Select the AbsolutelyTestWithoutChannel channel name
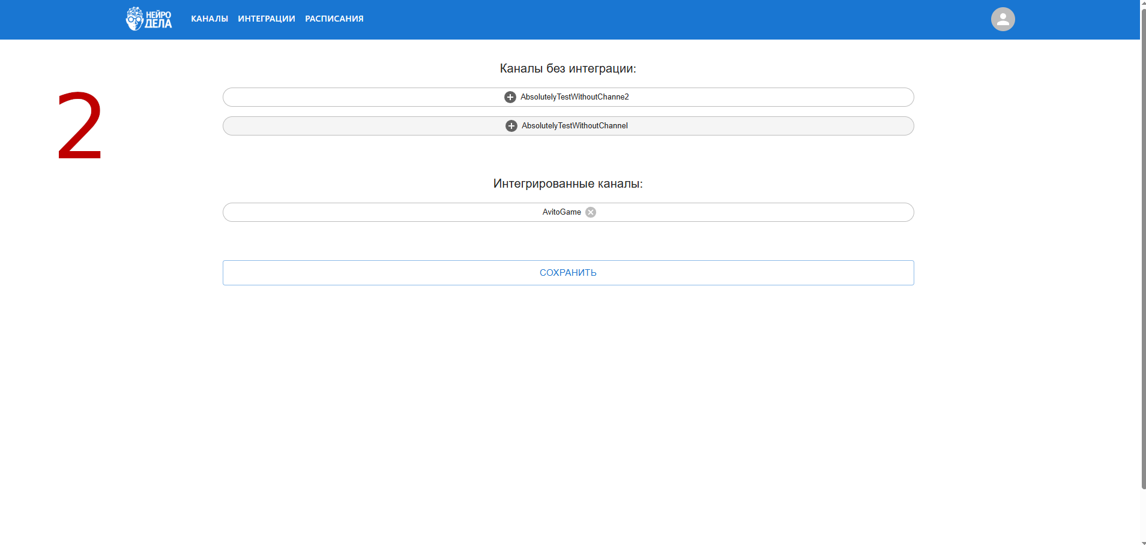The width and height of the screenshot is (1146, 545). pyautogui.click(x=575, y=126)
